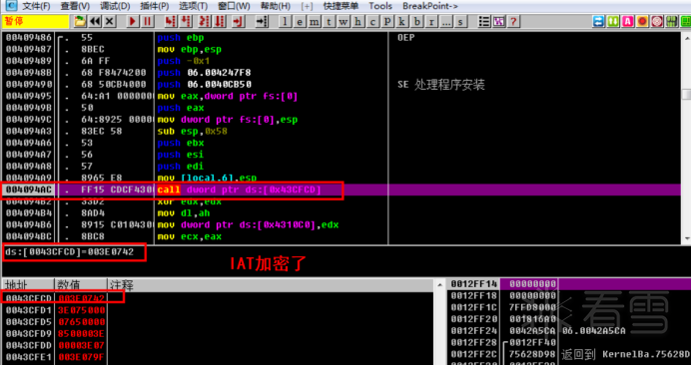Open References window with 'r' button
The image size is (691, 365).
pyautogui.click(x=430, y=21)
